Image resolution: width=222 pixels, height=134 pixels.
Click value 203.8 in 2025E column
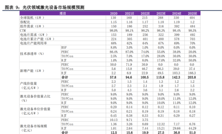[192, 77]
